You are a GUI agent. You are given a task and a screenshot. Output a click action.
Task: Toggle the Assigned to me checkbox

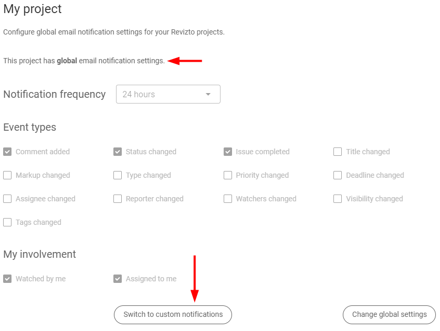coord(118,279)
